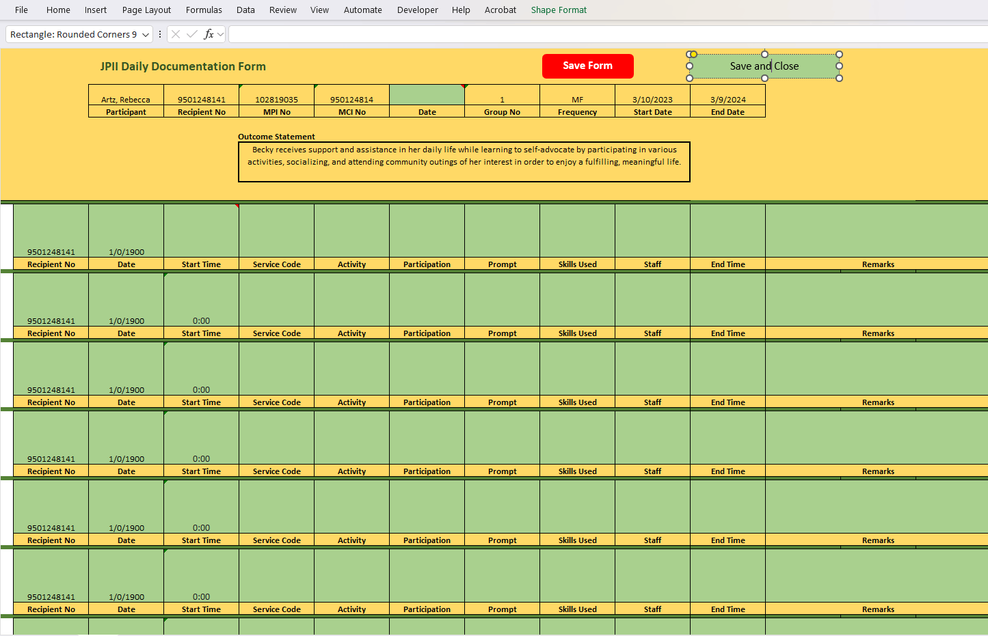
Task: Click the three-dot handle beside the Name Box
Action: coord(160,34)
